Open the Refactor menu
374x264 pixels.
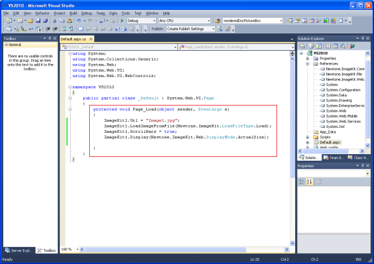coord(42,13)
